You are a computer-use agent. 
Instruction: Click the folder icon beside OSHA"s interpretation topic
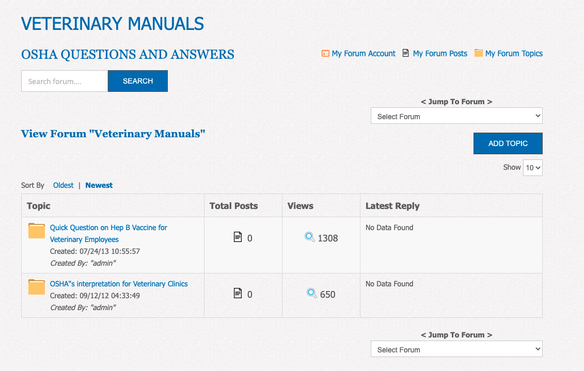point(37,287)
